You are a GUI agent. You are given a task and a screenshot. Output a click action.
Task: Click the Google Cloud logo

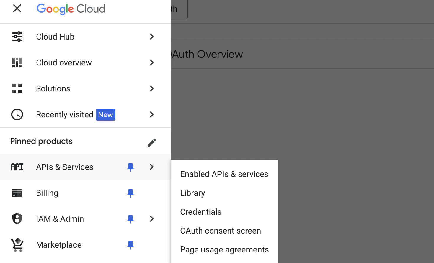point(71,9)
